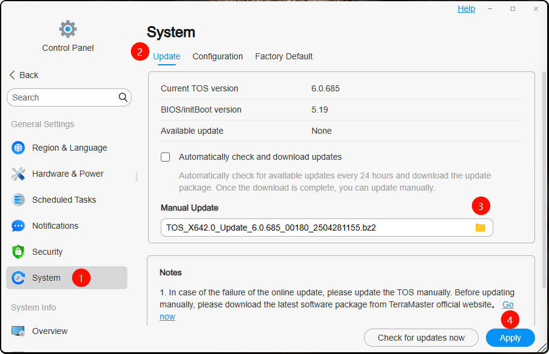The image size is (549, 354).
Task: Click the System page title
Action: [x=171, y=32]
